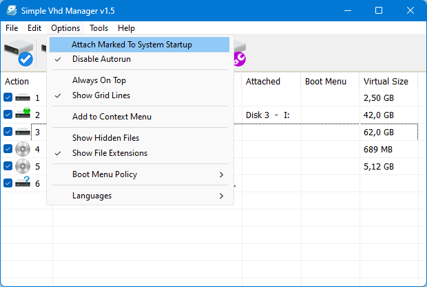
Task: Uncheck the checkbox for row 6
Action: click(8, 183)
